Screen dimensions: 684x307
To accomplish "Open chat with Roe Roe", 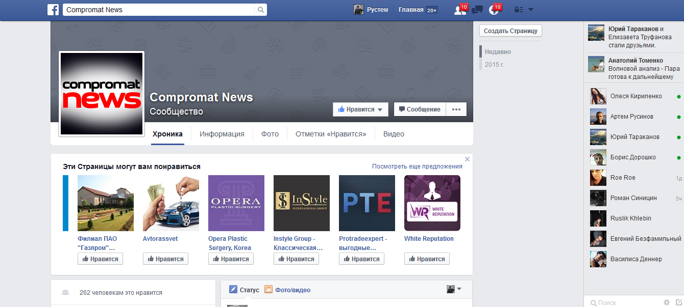I will point(634,178).
